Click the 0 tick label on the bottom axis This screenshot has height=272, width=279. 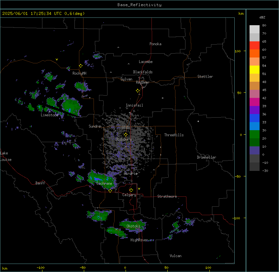(x=125, y=268)
